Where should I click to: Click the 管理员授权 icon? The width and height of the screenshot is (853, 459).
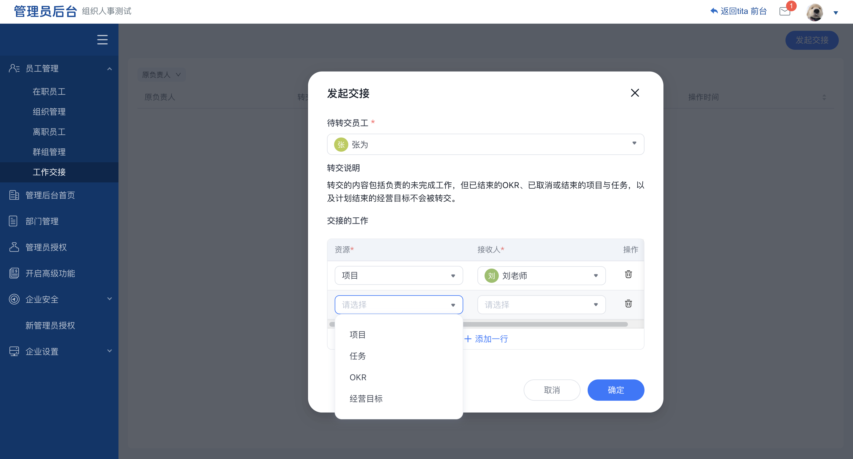point(14,247)
